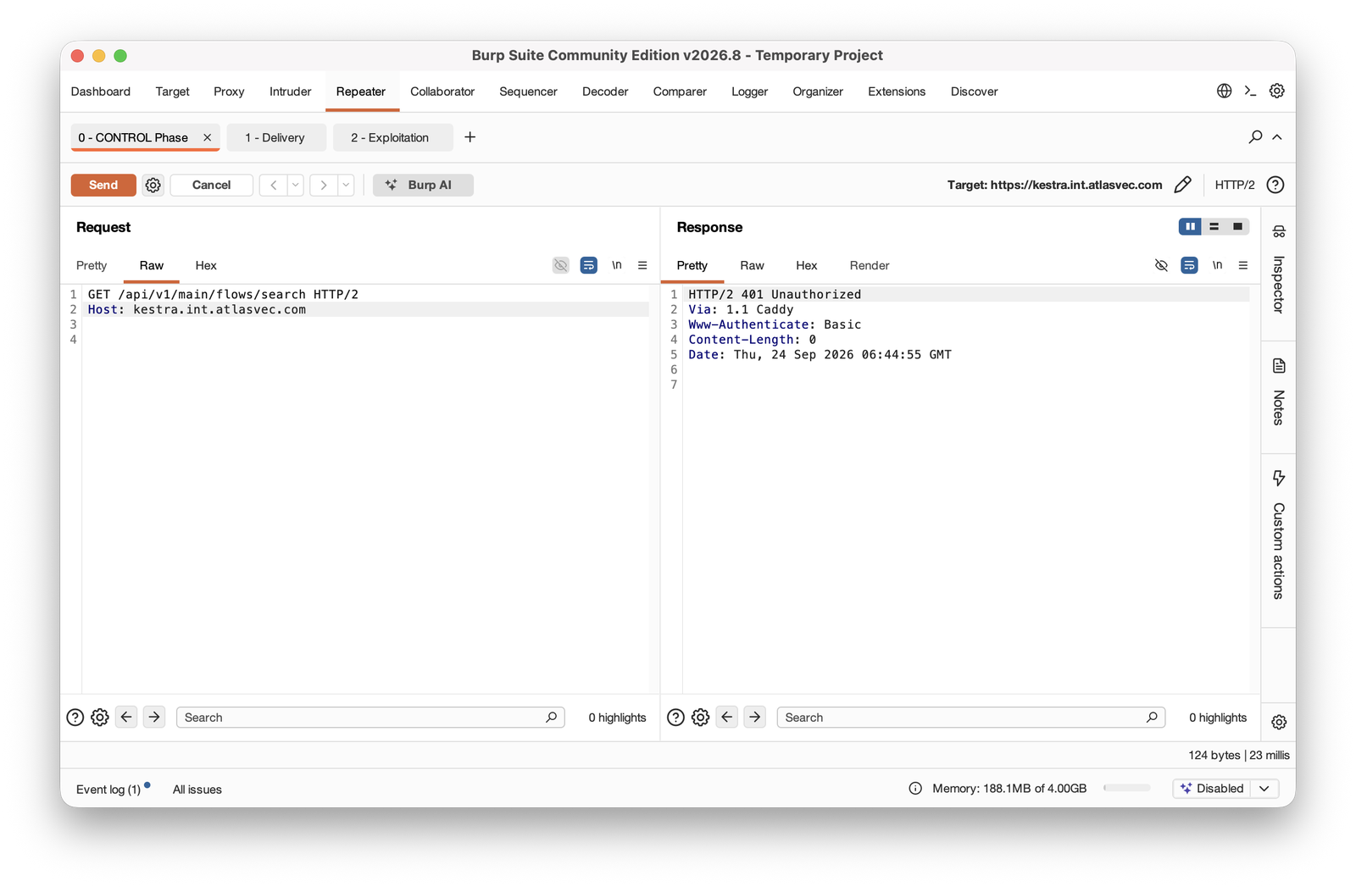Click the memory usage info icon
This screenshot has height=887, width=1356.
tap(915, 789)
